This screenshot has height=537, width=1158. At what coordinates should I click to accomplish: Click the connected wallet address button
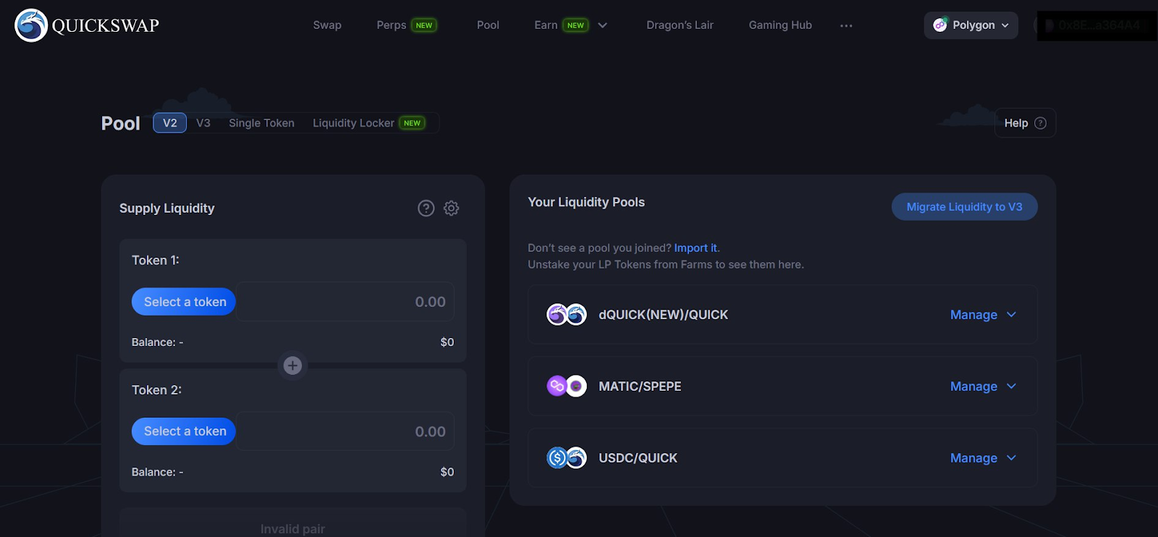coord(1097,25)
